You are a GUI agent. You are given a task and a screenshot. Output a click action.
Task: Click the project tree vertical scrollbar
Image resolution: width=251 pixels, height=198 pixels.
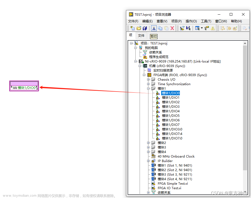tap(245, 108)
